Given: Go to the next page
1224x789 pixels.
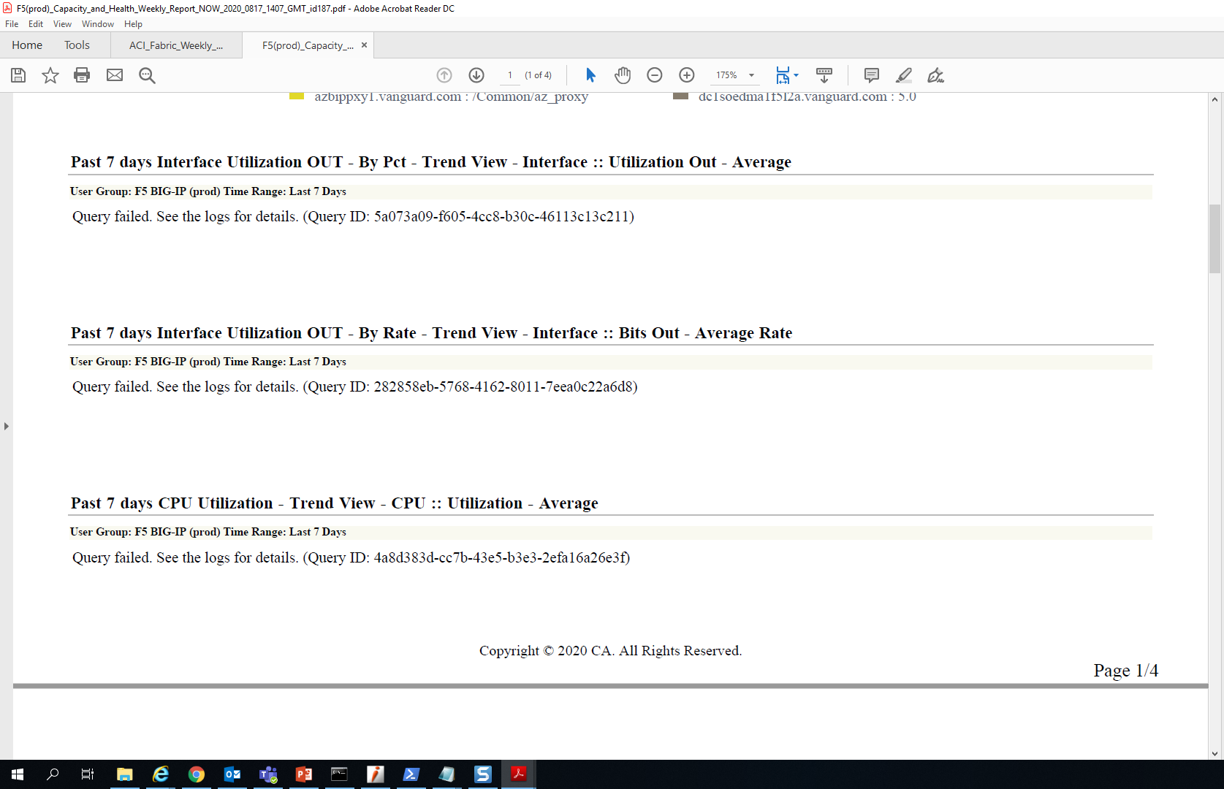Looking at the screenshot, I should pyautogui.click(x=476, y=75).
